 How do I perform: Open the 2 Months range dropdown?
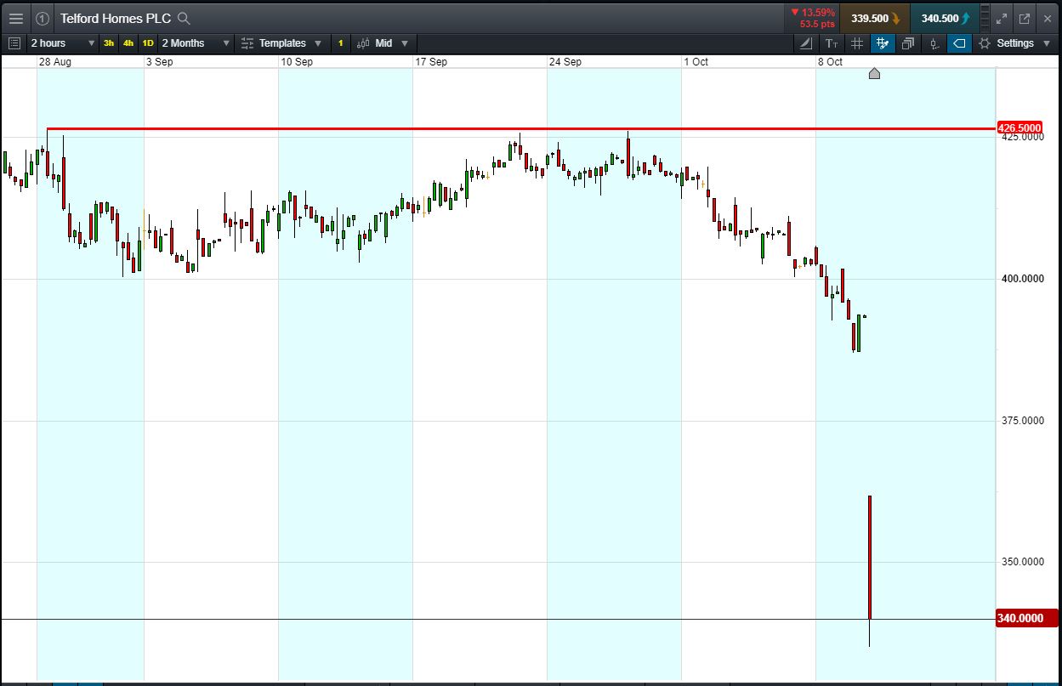196,43
